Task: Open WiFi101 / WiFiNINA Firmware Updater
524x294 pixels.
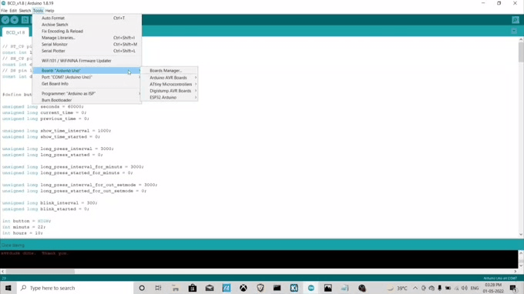Action: pos(87,61)
